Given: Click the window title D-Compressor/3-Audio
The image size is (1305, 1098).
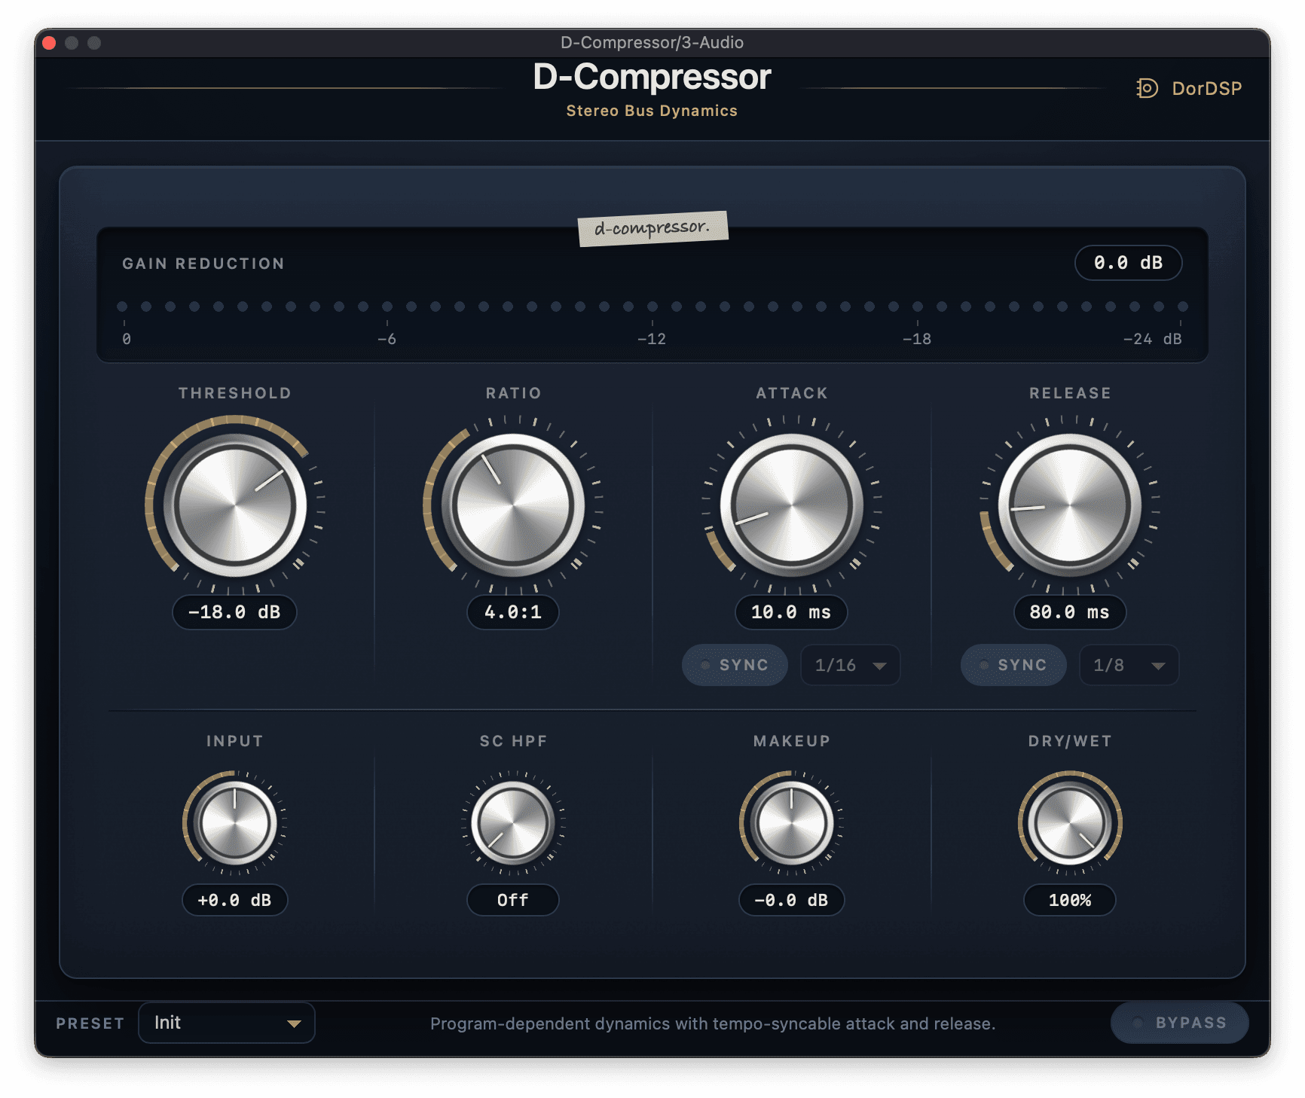Looking at the screenshot, I should tap(652, 43).
